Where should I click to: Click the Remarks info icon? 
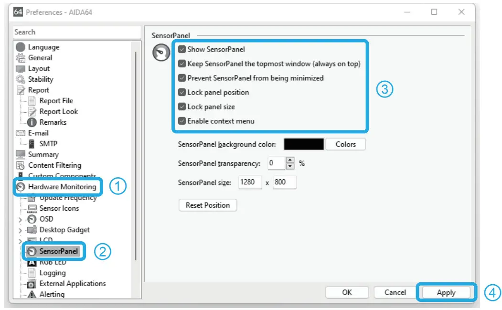(x=32, y=122)
